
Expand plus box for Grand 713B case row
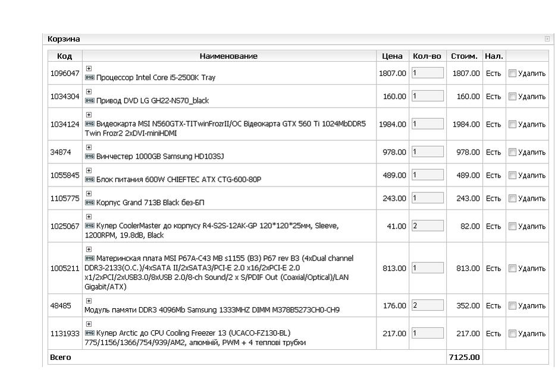tap(89, 194)
